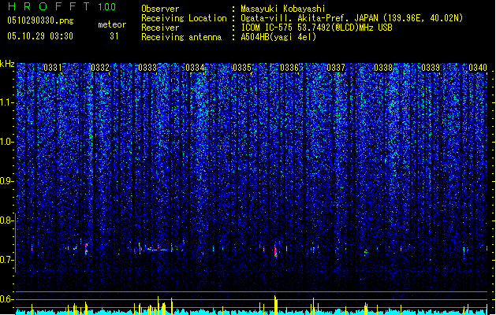The width and height of the screenshot is (496, 315).
Task: Click the 0339 time marker
Action: coord(431,68)
